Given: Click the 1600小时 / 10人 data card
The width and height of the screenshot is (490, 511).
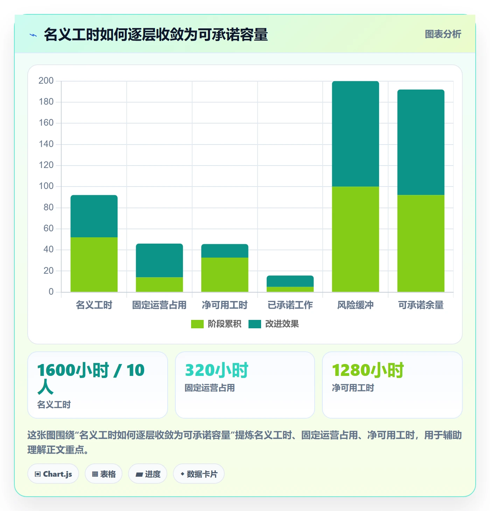Looking at the screenshot, I should tap(98, 385).
